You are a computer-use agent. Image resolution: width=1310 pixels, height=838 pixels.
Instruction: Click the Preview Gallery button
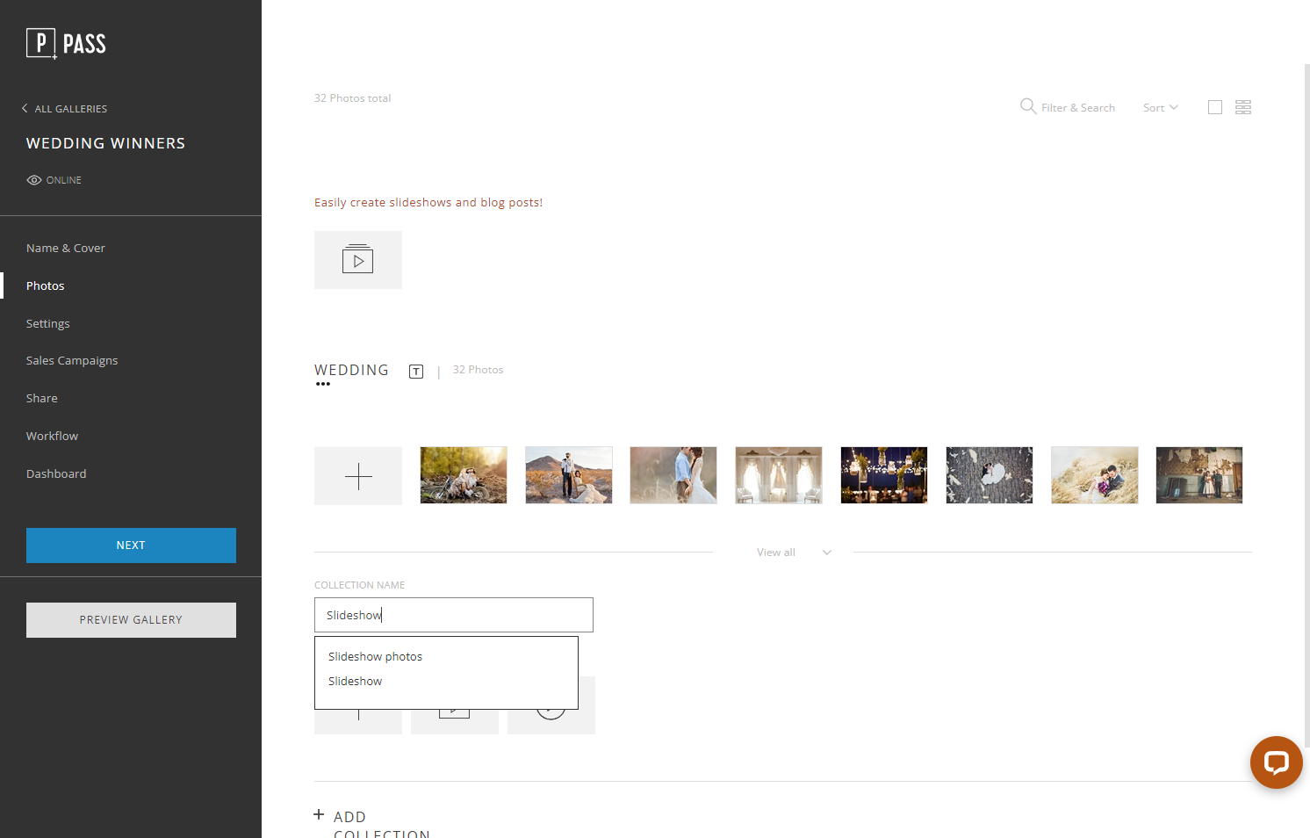pyautogui.click(x=131, y=620)
